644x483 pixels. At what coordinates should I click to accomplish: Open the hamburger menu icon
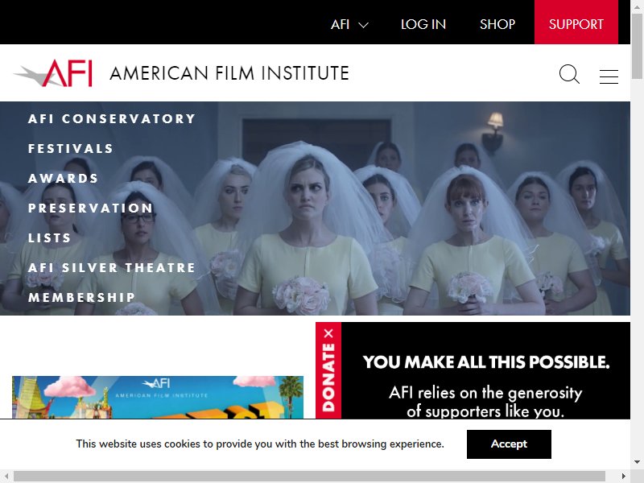(x=609, y=76)
